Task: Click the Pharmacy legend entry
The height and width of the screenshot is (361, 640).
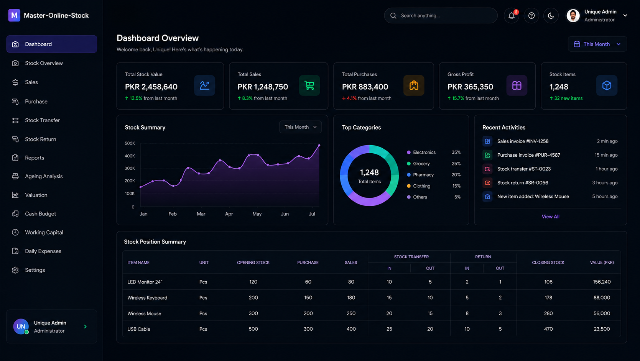Action: [x=433, y=175]
